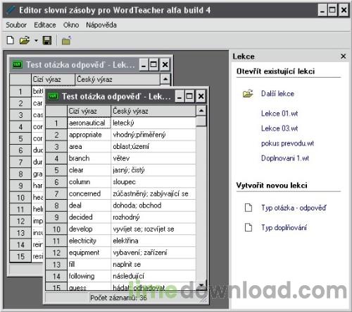Viewport: 352px width, 312px height.
Task: Select cell 'větev'
Action: (153, 158)
